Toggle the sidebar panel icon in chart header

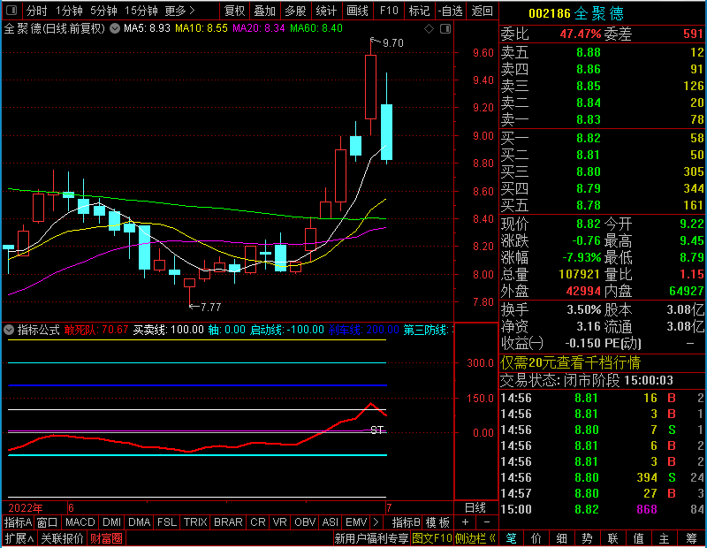click(445, 29)
